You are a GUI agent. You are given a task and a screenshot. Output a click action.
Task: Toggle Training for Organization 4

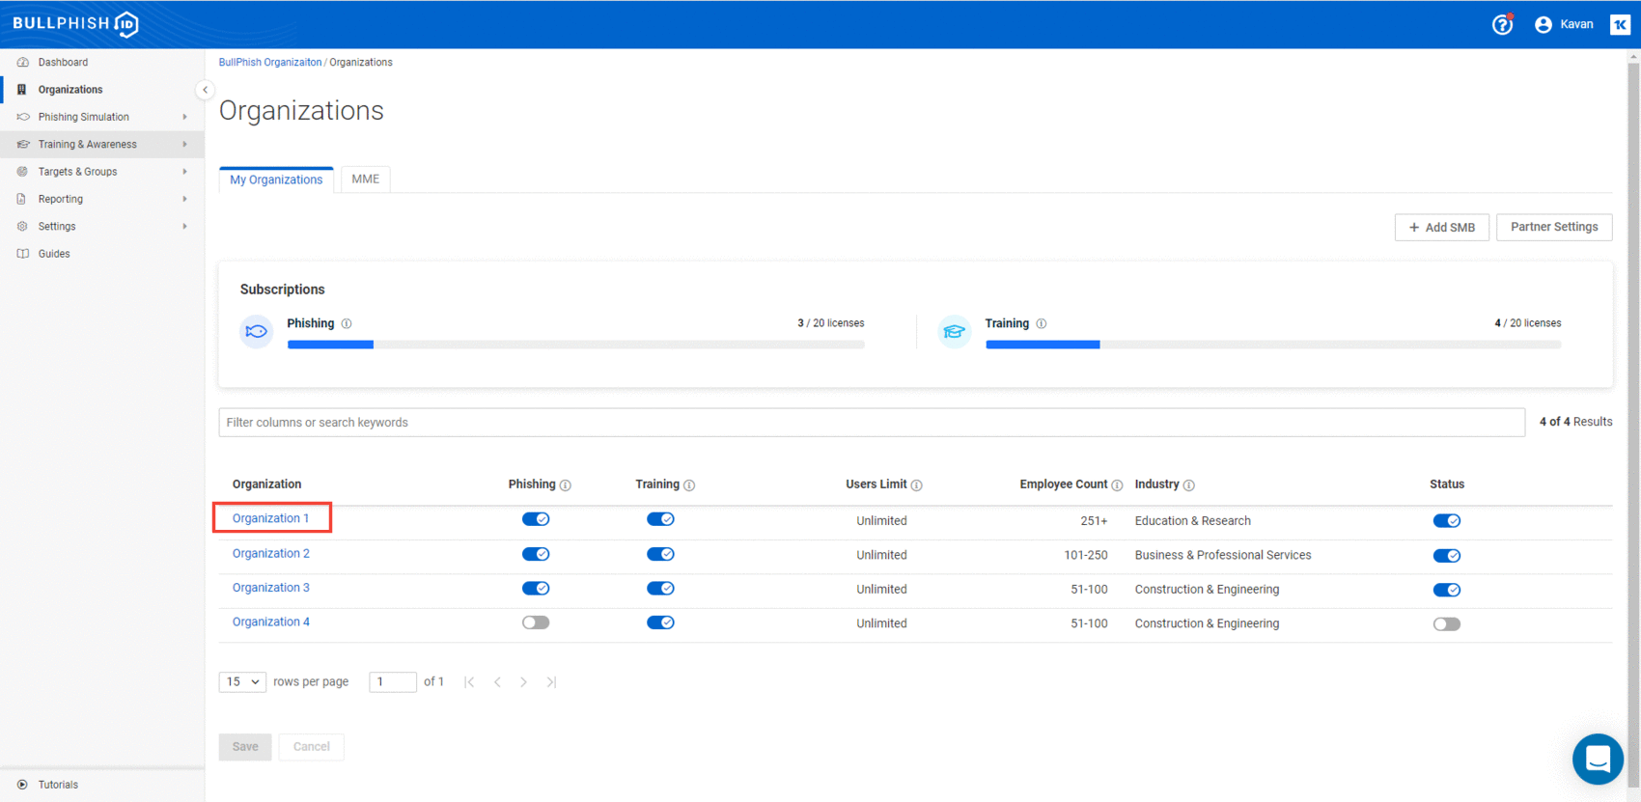(x=660, y=622)
